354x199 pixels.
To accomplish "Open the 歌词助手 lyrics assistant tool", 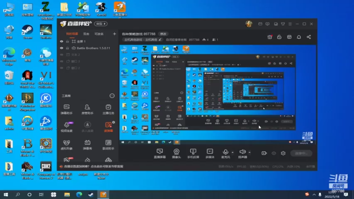I will click(x=108, y=145).
